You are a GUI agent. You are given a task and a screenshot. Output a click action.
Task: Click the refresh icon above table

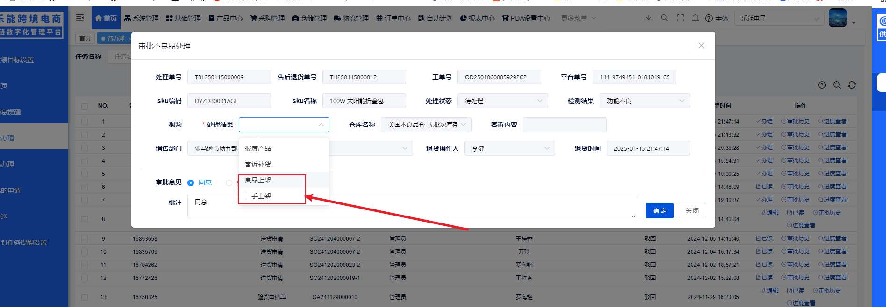tap(852, 85)
